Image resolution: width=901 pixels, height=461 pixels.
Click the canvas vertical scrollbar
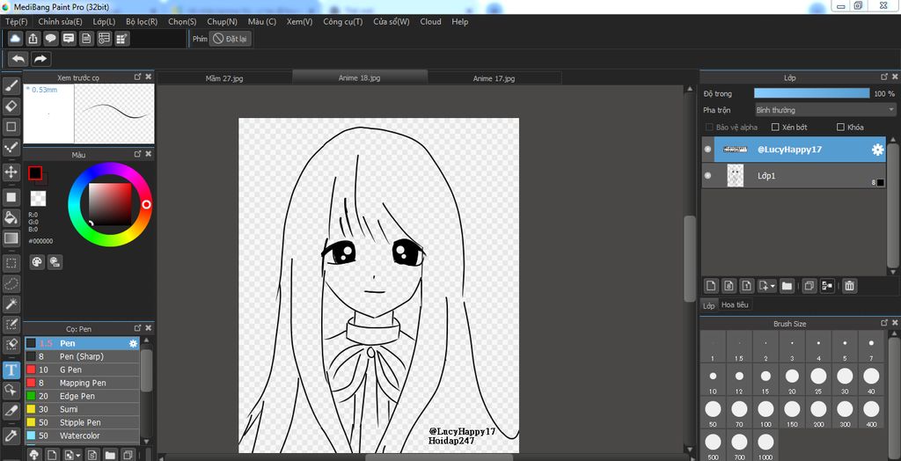click(x=690, y=259)
